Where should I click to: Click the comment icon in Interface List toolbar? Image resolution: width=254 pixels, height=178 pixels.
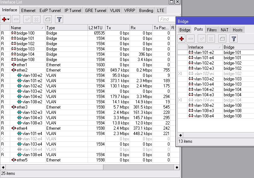click(48, 19)
